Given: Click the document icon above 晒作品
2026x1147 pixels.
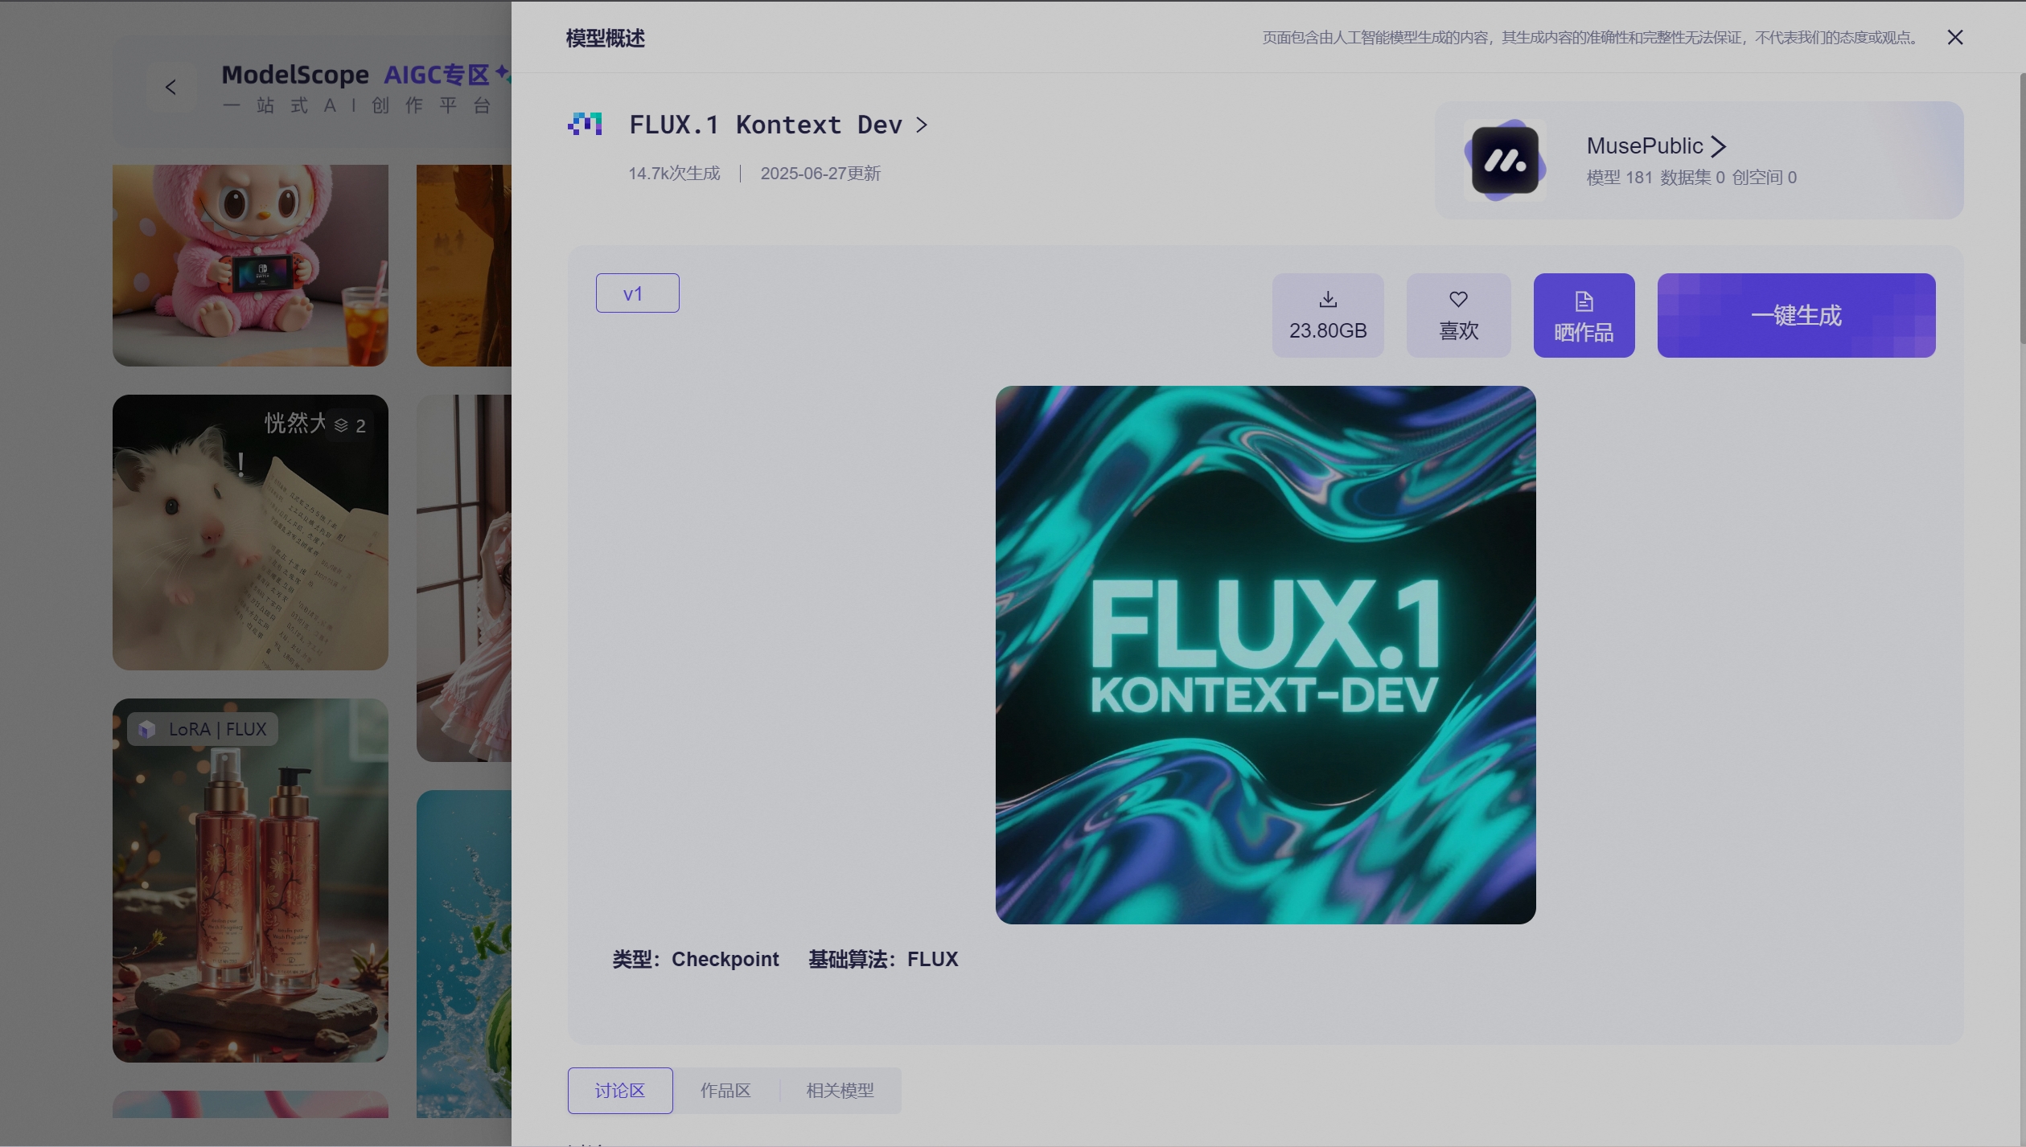Looking at the screenshot, I should (x=1584, y=301).
